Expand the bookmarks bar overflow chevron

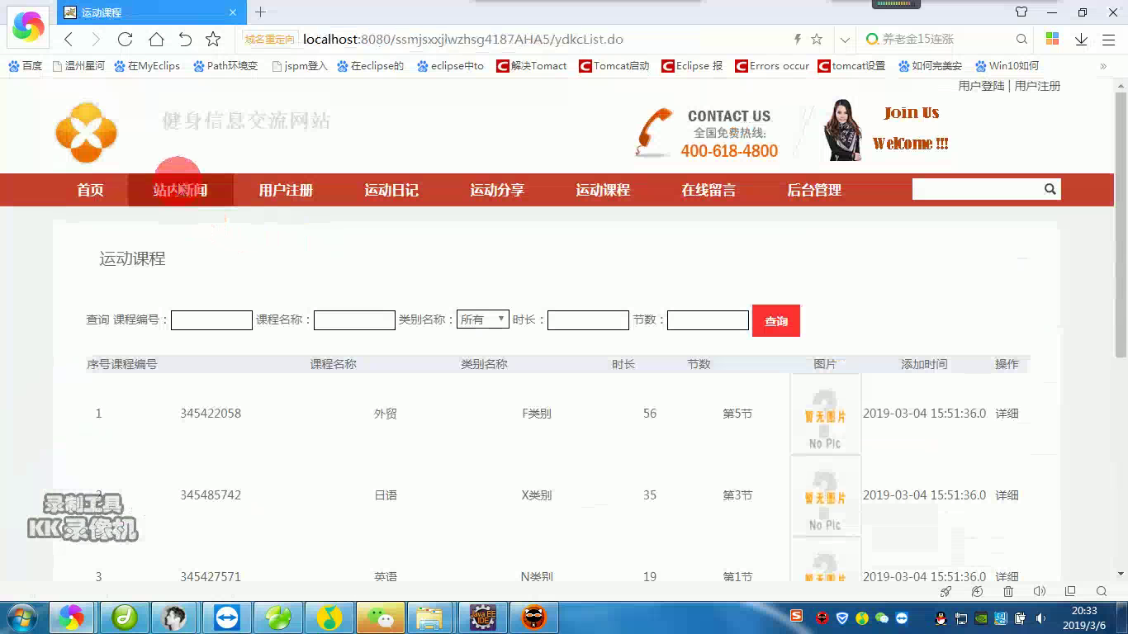pos(1103,66)
